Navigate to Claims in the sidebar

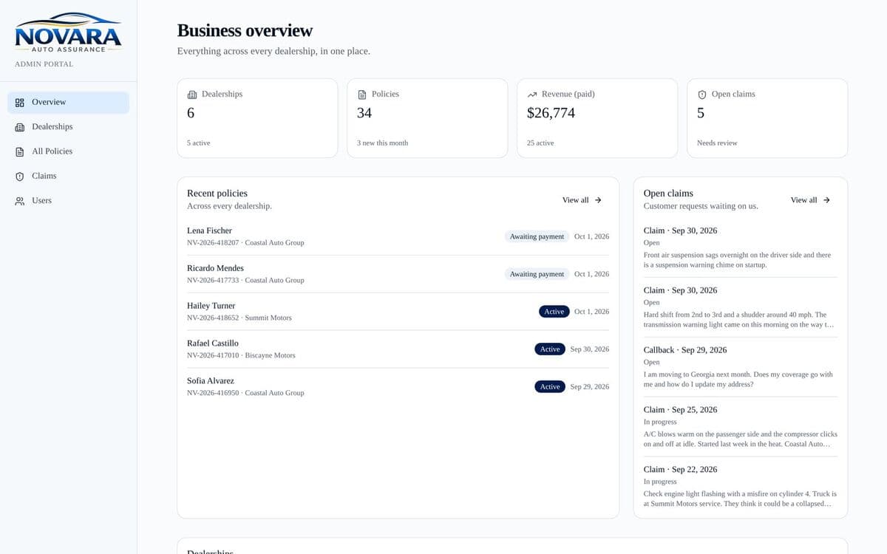(68, 177)
